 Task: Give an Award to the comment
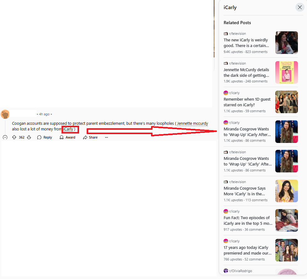tap(67, 137)
